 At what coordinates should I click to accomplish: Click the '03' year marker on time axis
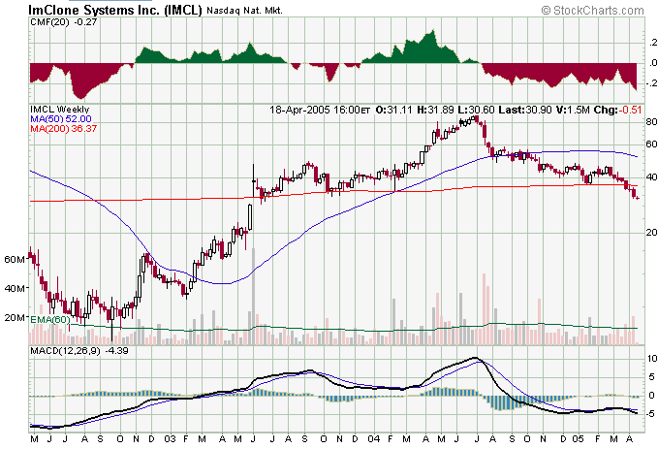point(170,439)
